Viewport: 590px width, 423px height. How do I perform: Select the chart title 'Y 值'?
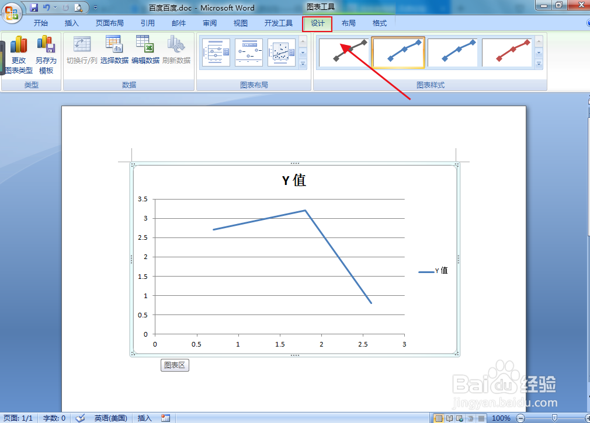point(294,180)
